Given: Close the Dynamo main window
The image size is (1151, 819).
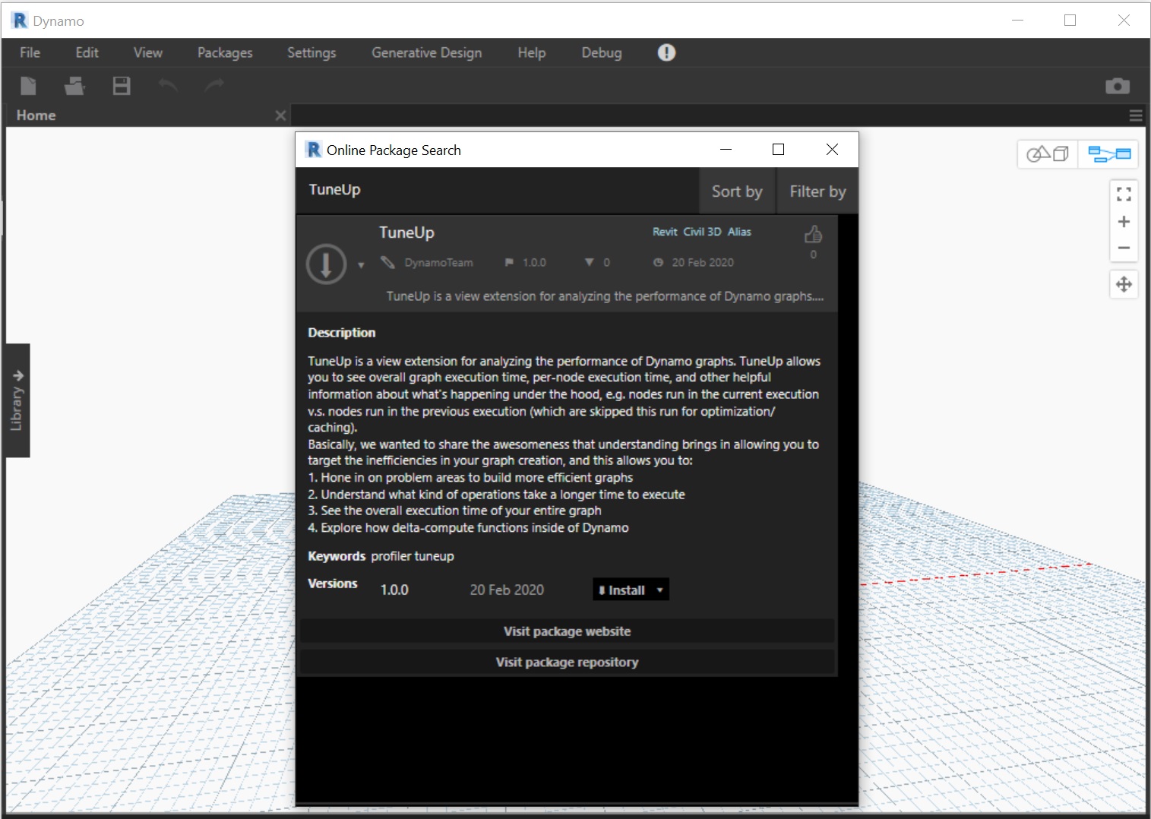Looking at the screenshot, I should 1124,21.
